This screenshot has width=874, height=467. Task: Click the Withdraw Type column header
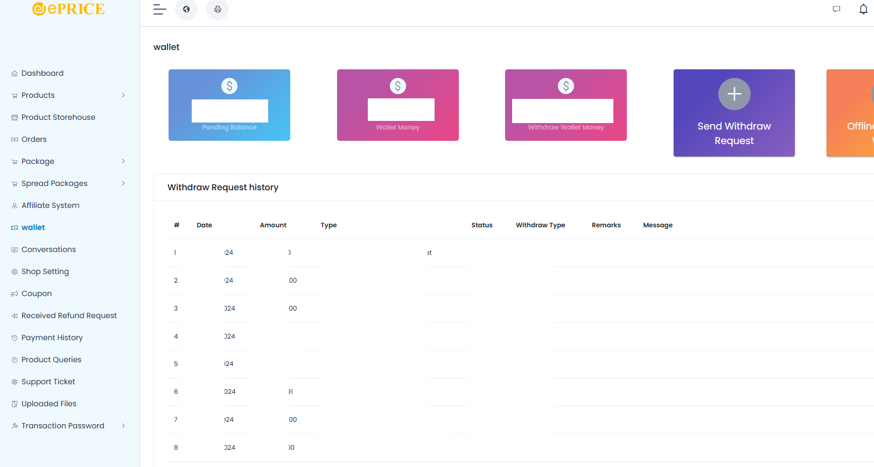pos(541,225)
